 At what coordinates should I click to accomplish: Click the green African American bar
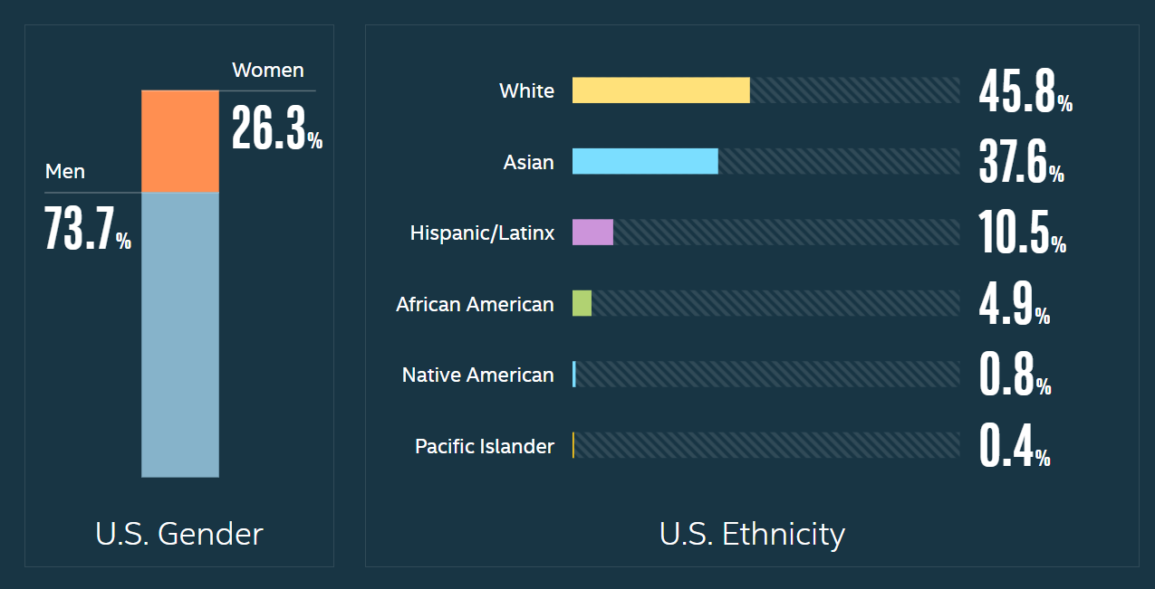click(582, 303)
